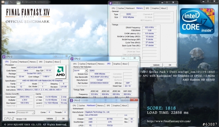Click OK button in CPU window
This screenshot has height=127, width=219.
[63, 118]
